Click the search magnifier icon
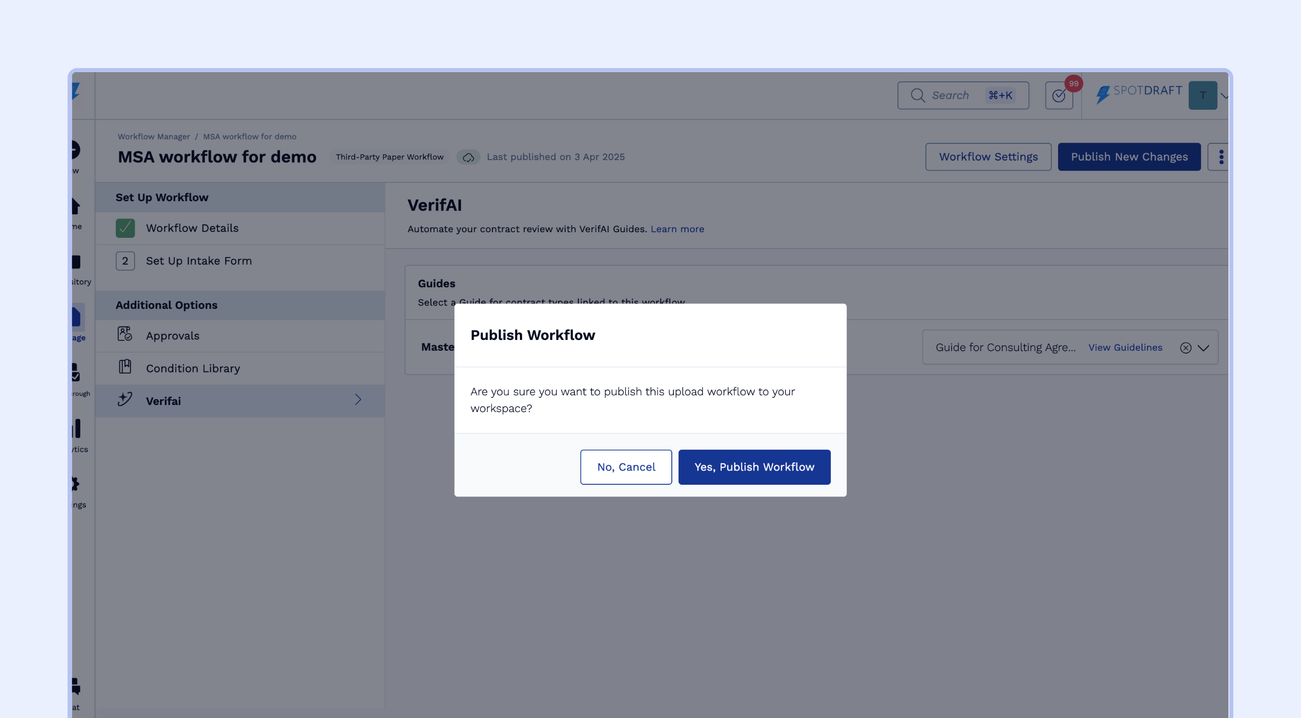 [918, 95]
